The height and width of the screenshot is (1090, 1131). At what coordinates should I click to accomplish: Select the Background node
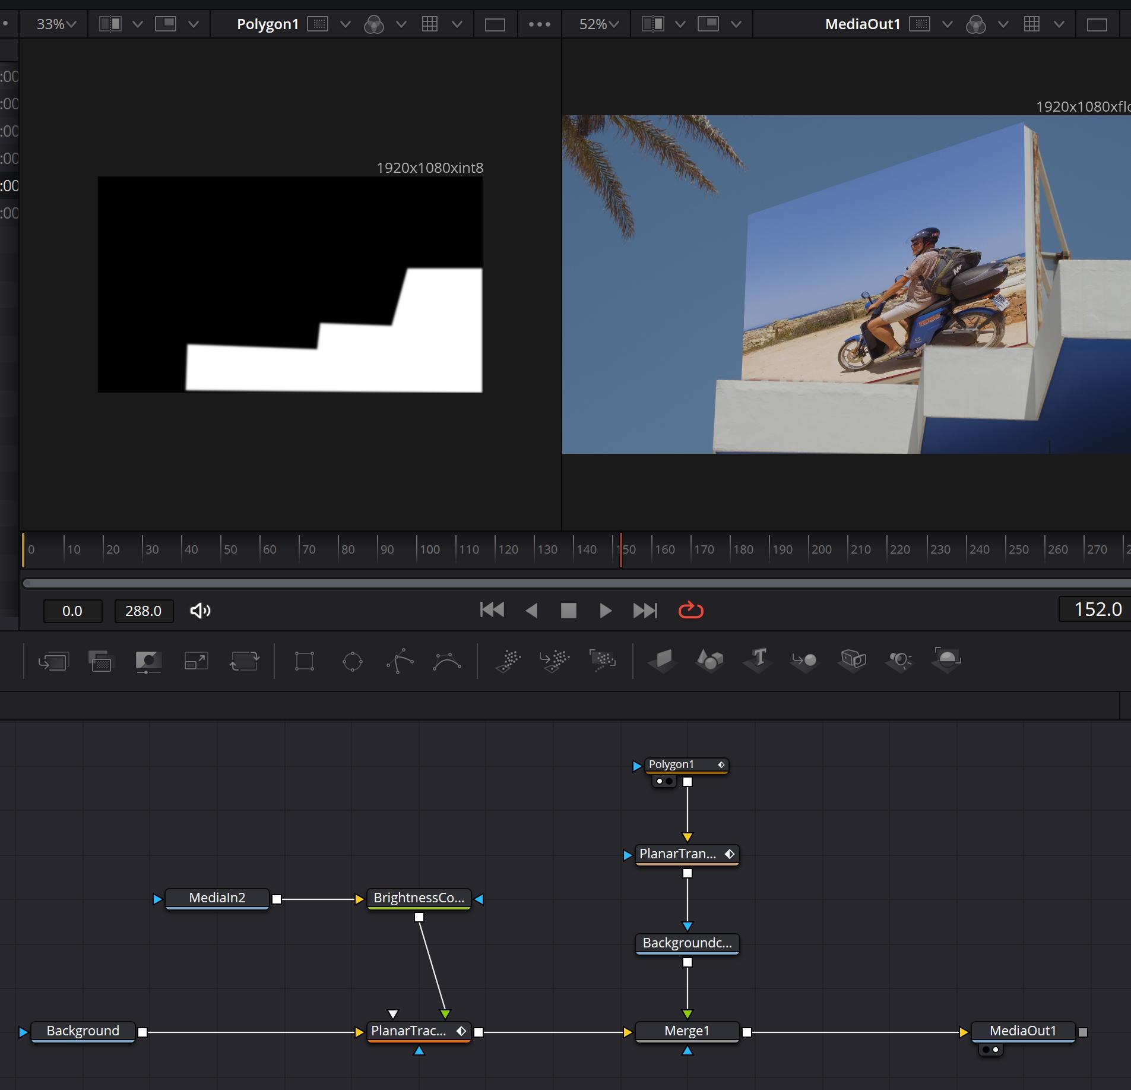point(83,1031)
